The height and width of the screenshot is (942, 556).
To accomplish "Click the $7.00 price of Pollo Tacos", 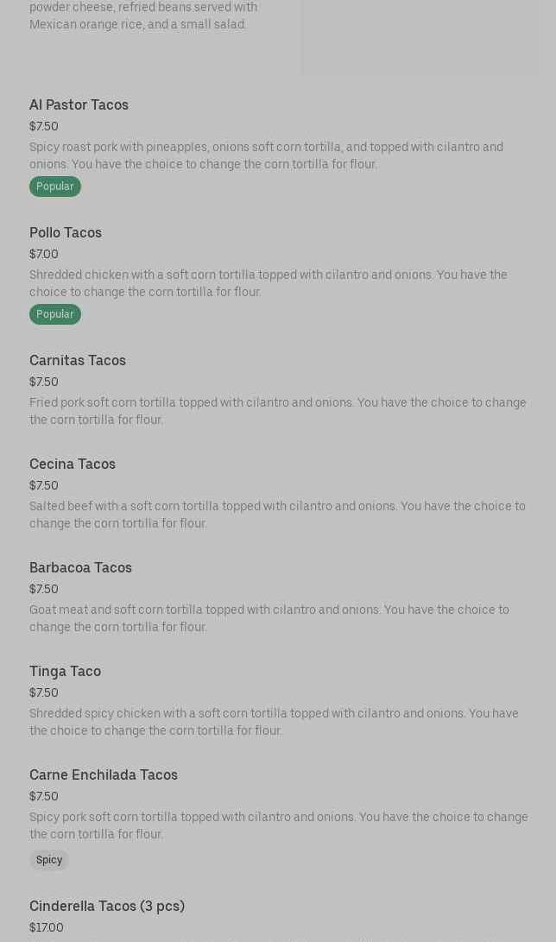I will click(x=44, y=255).
